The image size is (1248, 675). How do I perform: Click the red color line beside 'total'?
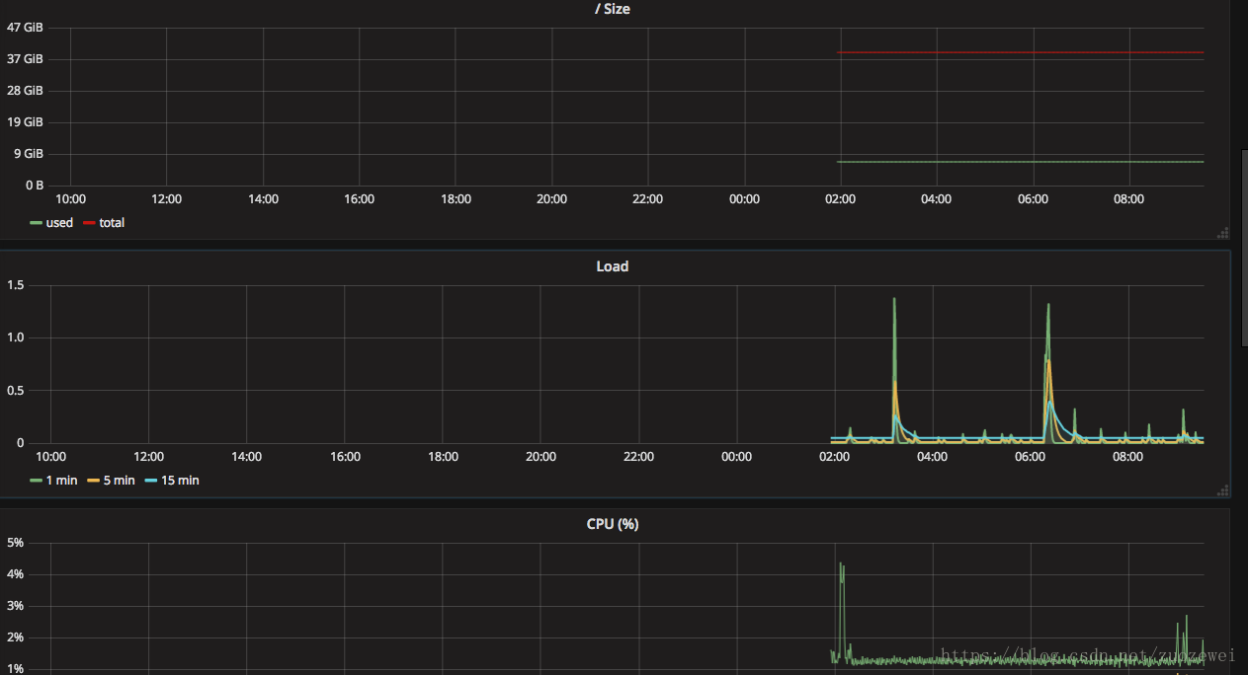pyautogui.click(x=89, y=223)
